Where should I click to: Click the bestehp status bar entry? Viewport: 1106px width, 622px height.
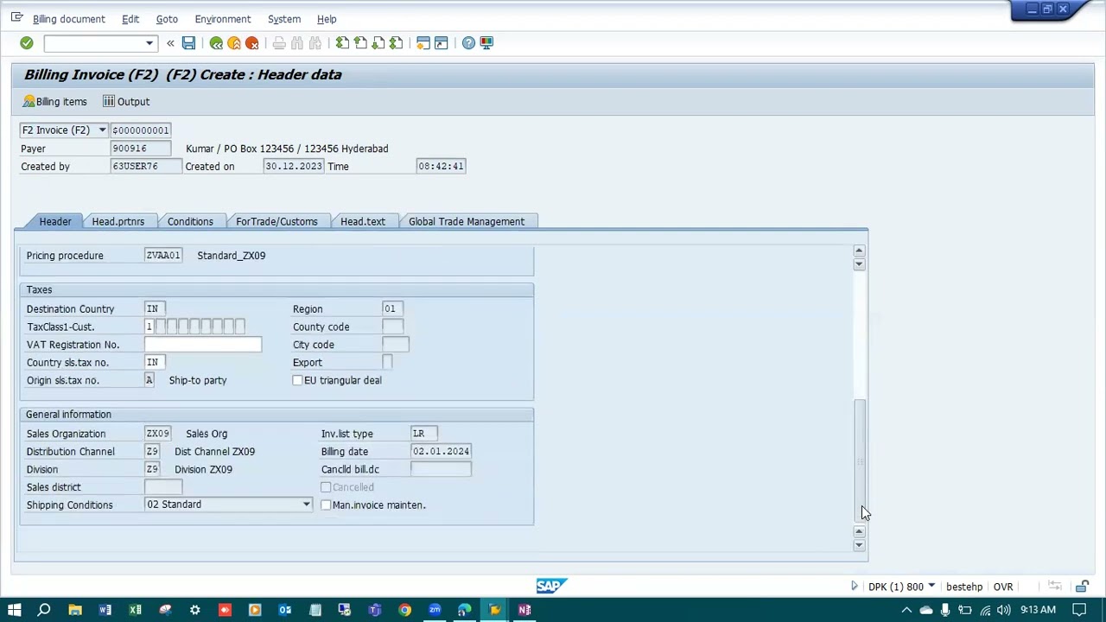tap(964, 587)
